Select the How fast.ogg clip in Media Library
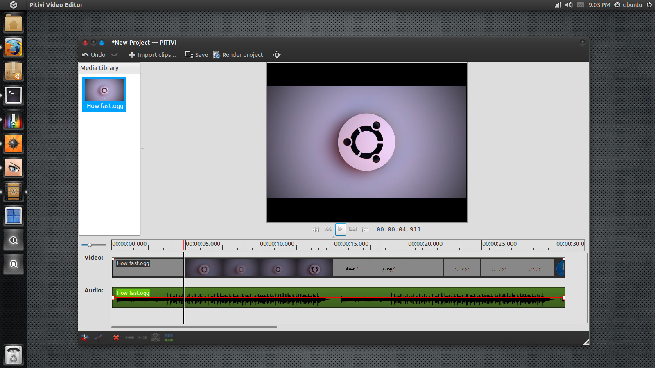The image size is (655, 368). point(104,94)
